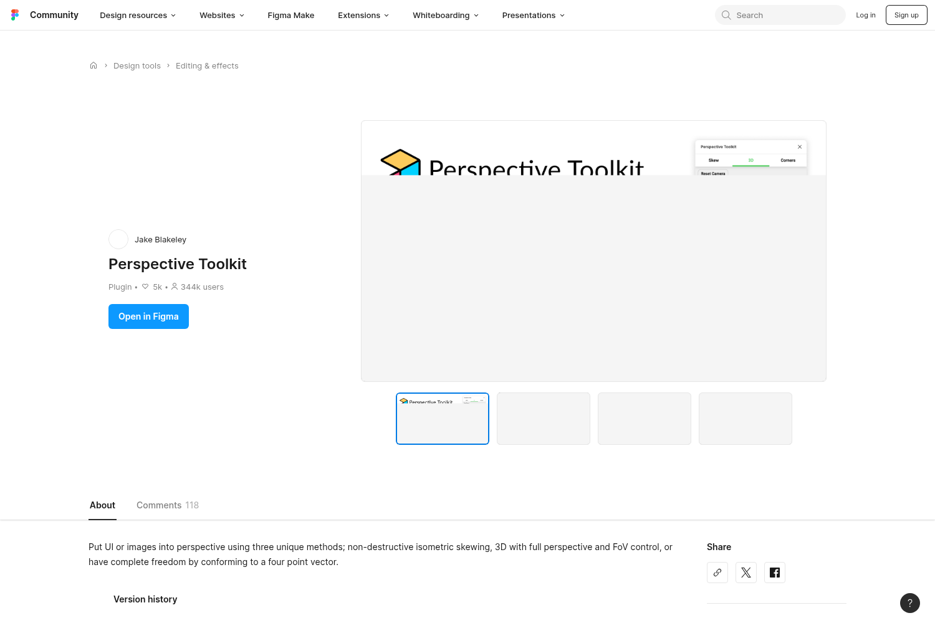The image size is (935, 623).
Task: Expand the Design resources dropdown
Action: (138, 15)
